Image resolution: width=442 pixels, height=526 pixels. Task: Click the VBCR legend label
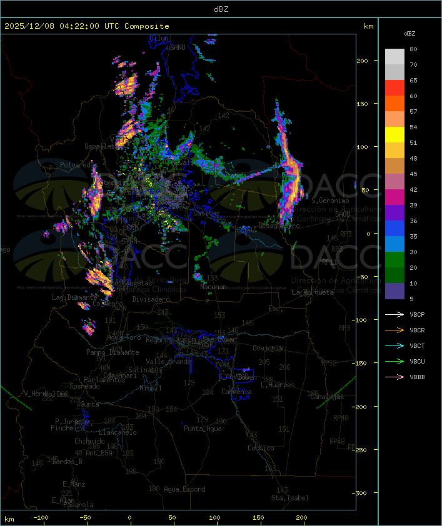coord(417,330)
